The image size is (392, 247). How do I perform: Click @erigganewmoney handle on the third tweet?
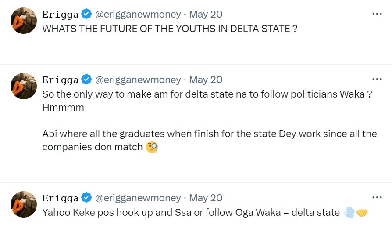click(x=138, y=198)
